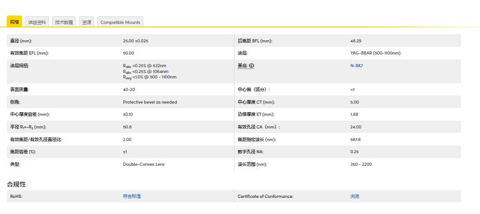The image size is (480, 214).
Task: Click the YAG-BBAR (500-1100nm) coating value
Action: tap(375, 53)
